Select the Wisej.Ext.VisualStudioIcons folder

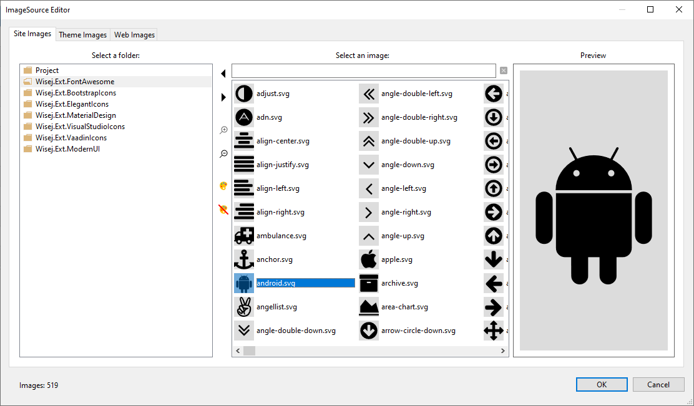(80, 127)
